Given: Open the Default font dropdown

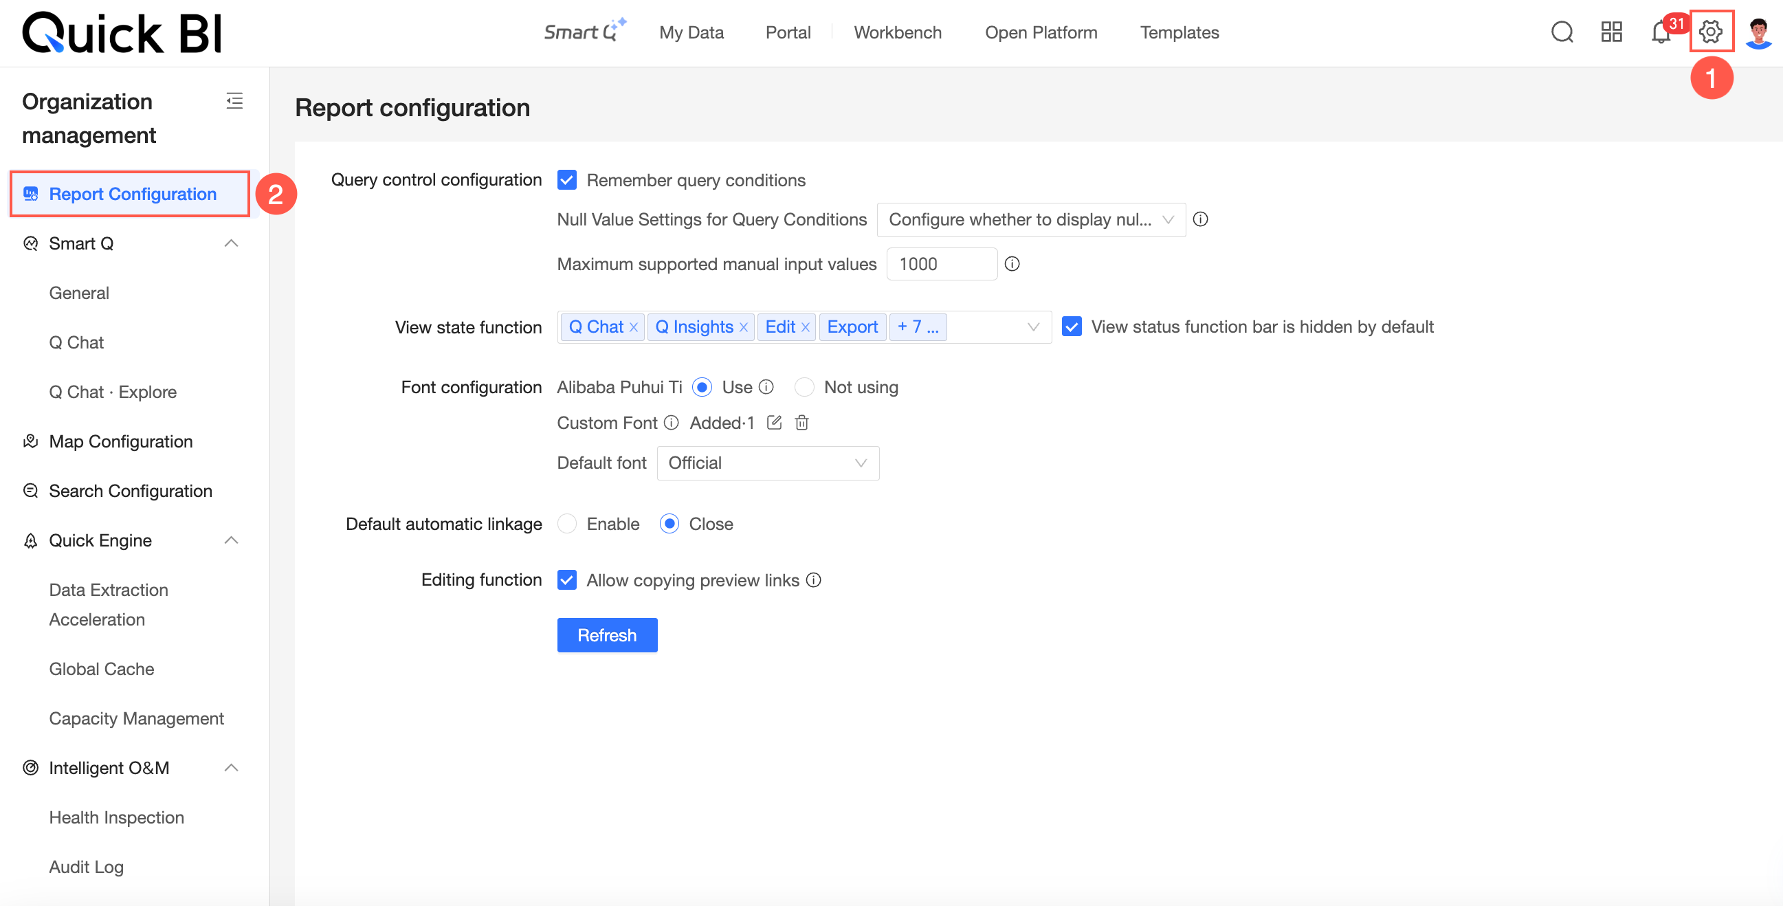Looking at the screenshot, I should click(768, 463).
